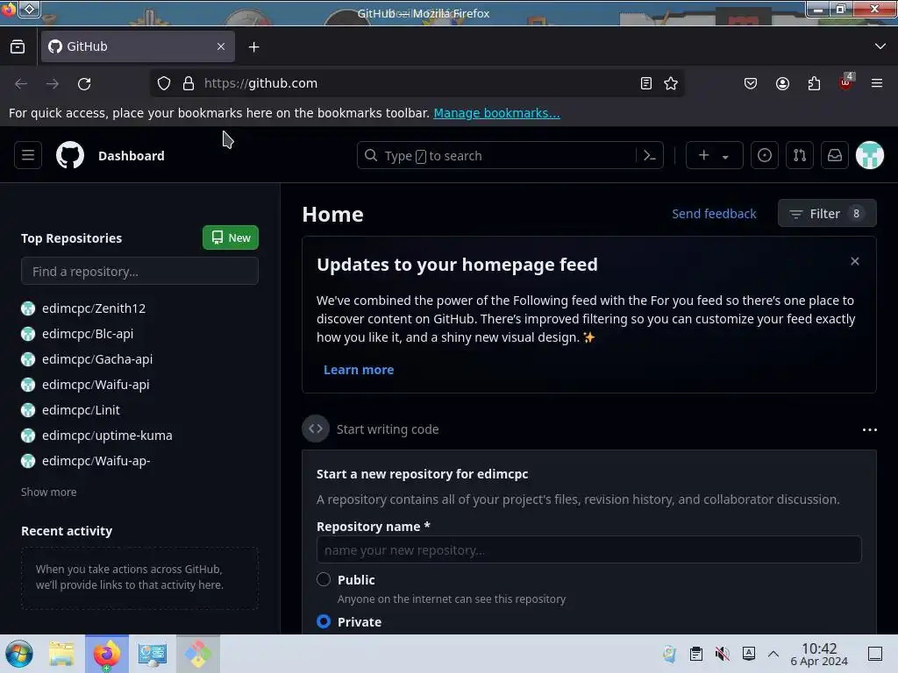
Task: Open the Pull requests icon in header
Action: [800, 155]
